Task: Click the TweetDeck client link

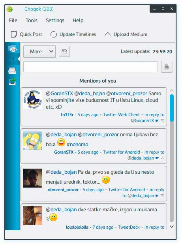Action: 129,227
